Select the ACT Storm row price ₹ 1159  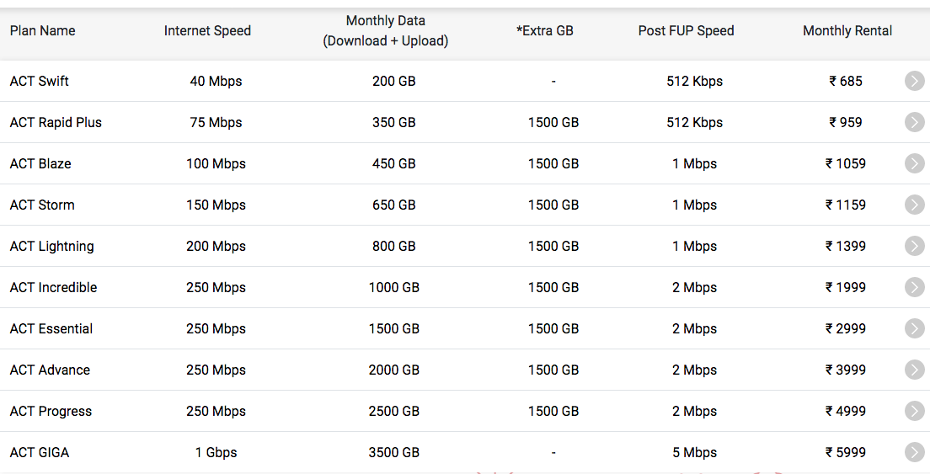846,205
